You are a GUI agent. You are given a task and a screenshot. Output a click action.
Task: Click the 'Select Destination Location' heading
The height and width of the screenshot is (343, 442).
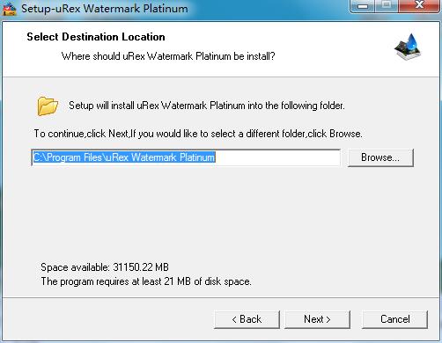click(96, 37)
